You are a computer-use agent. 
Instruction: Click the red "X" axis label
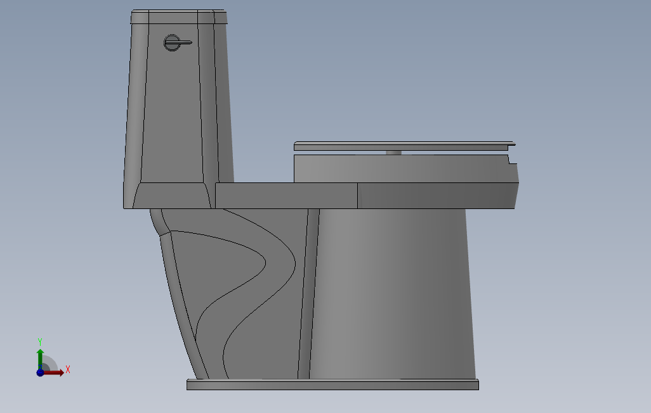click(x=68, y=369)
